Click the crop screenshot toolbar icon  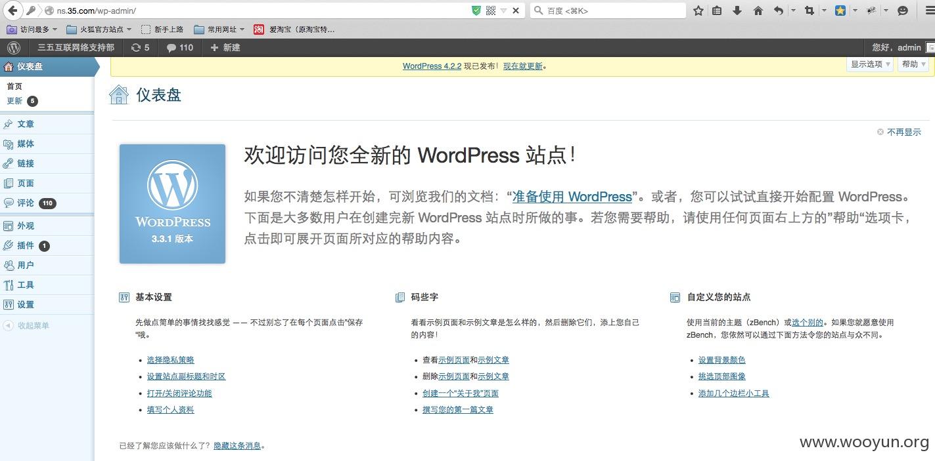pyautogui.click(x=809, y=10)
